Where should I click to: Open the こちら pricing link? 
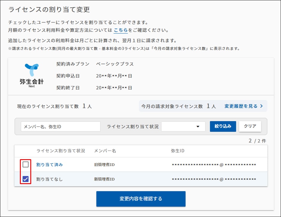[x=121, y=30]
